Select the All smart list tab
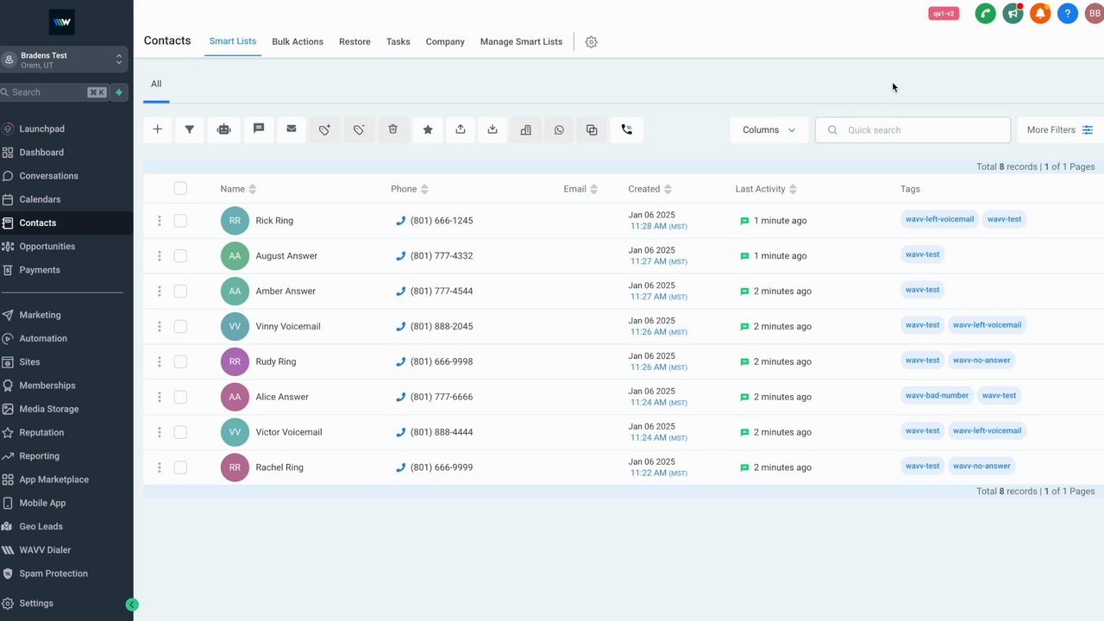 pyautogui.click(x=156, y=84)
